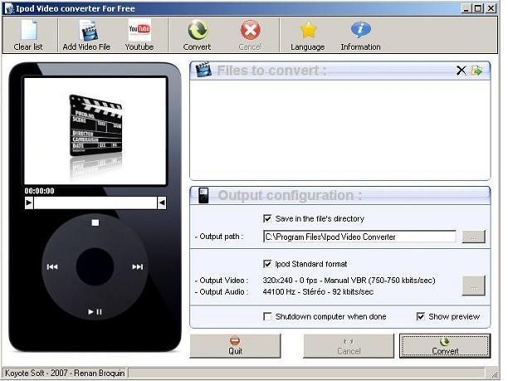The height and width of the screenshot is (381, 508).
Task: Skip to previous track on iPod wheel
Action: (x=52, y=266)
